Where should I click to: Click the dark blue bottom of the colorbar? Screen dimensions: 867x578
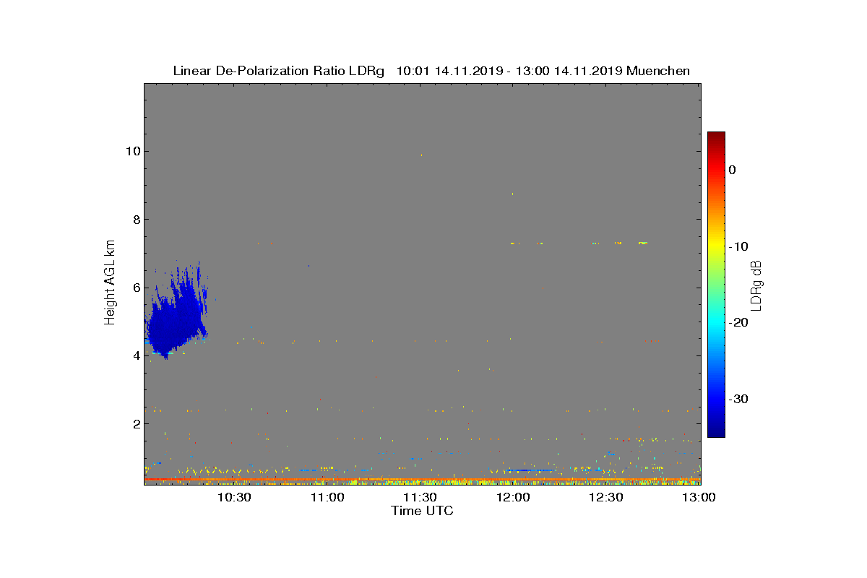pos(716,430)
